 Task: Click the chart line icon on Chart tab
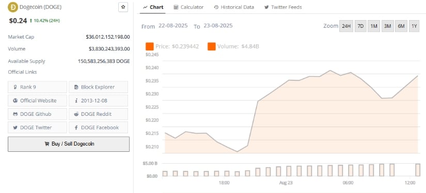145,7
